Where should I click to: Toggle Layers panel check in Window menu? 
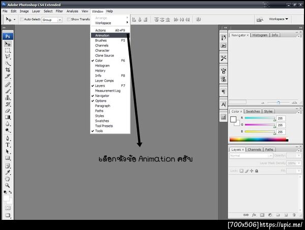pos(93,86)
